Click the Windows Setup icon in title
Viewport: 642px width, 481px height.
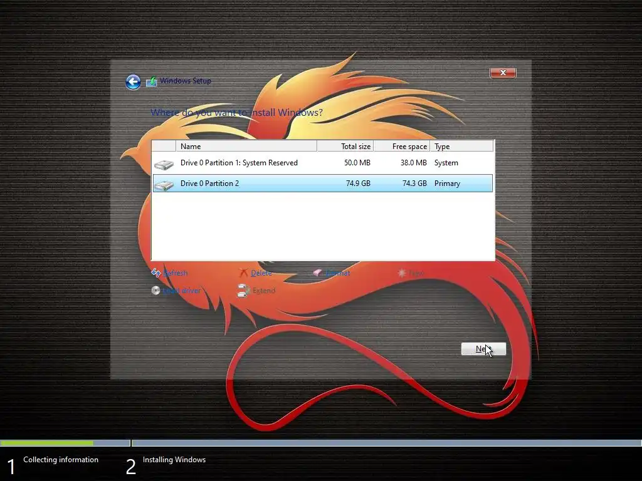pos(152,81)
